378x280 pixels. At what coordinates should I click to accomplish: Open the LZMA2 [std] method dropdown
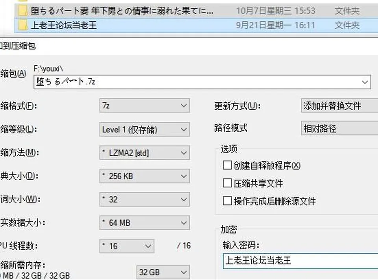(x=145, y=153)
